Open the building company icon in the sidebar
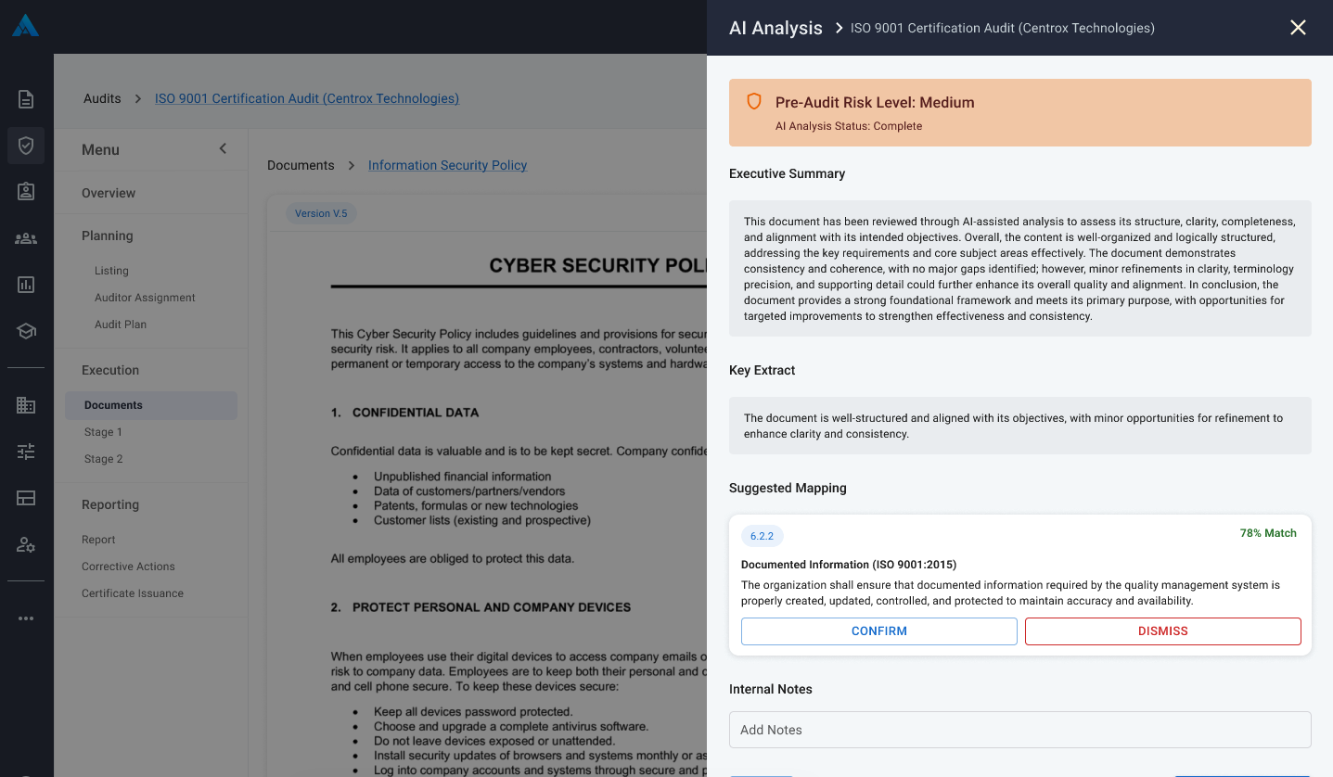 pos(26,405)
